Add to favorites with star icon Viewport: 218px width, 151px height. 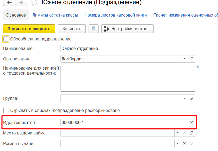point(35,3)
